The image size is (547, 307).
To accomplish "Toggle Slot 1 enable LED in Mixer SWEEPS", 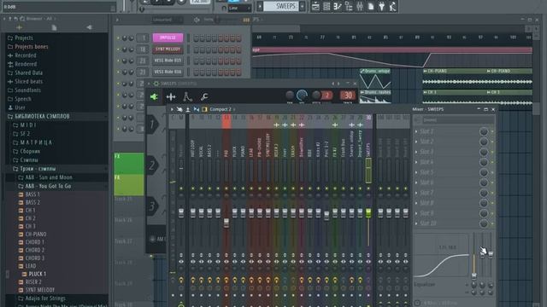I will tap(492, 131).
